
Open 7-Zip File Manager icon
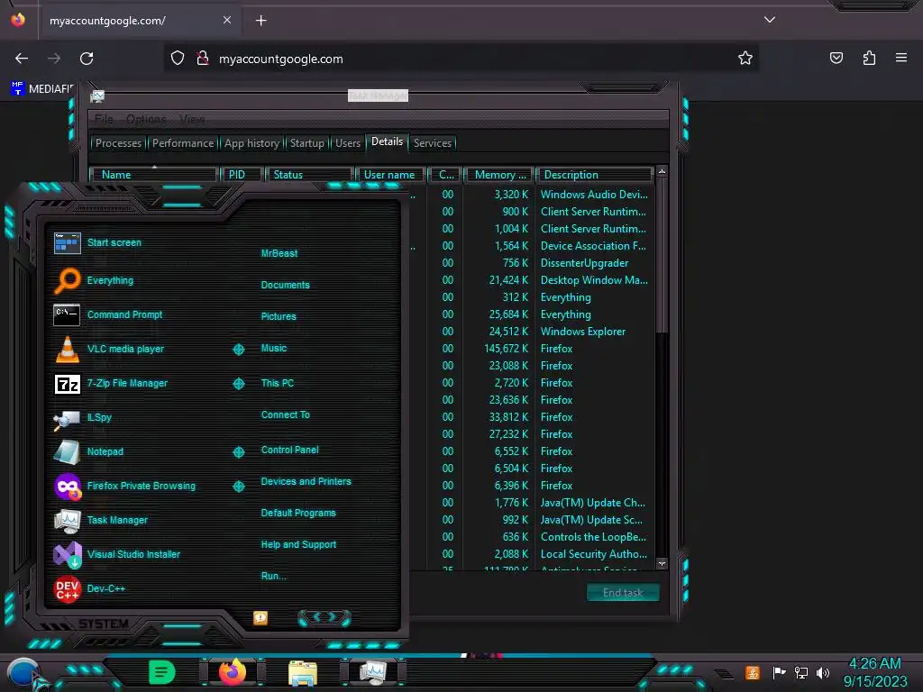(x=67, y=384)
